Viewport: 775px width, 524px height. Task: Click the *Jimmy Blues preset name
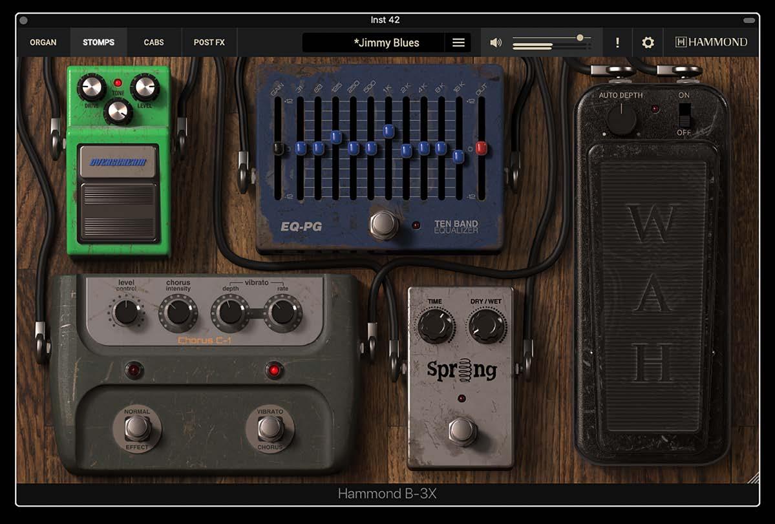(x=386, y=43)
